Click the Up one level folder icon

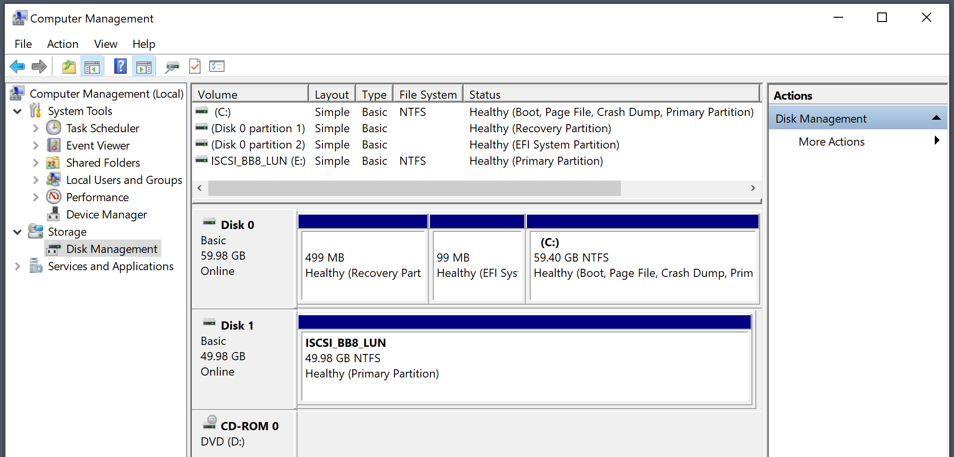(69, 67)
